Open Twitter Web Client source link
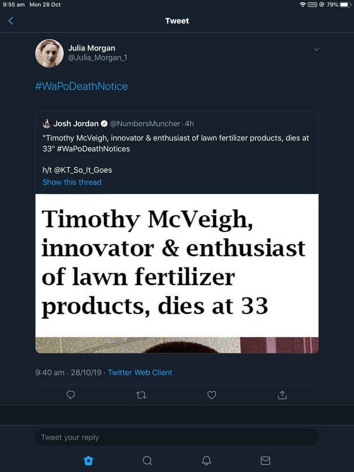Image resolution: width=354 pixels, height=472 pixels. click(x=140, y=372)
